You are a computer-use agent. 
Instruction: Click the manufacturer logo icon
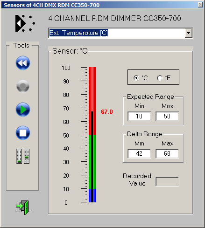point(25,23)
